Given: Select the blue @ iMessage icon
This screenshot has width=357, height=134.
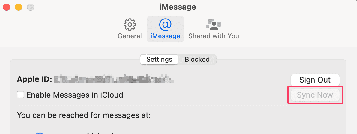Looking at the screenshot, I should click(166, 25).
